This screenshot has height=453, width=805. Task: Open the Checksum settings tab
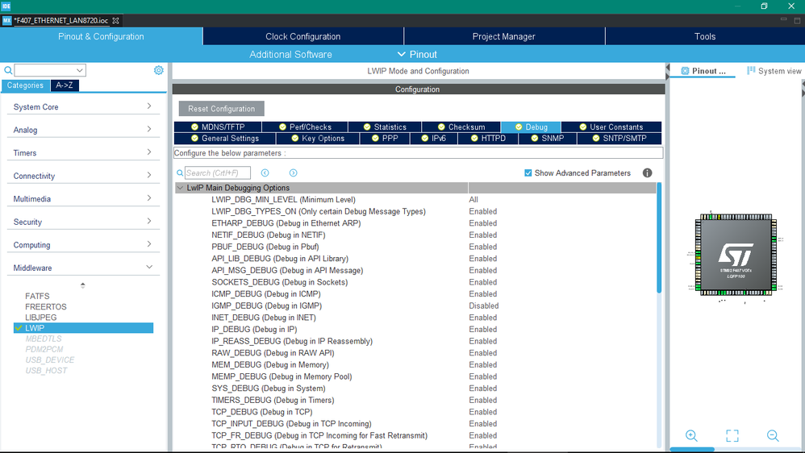pos(461,127)
